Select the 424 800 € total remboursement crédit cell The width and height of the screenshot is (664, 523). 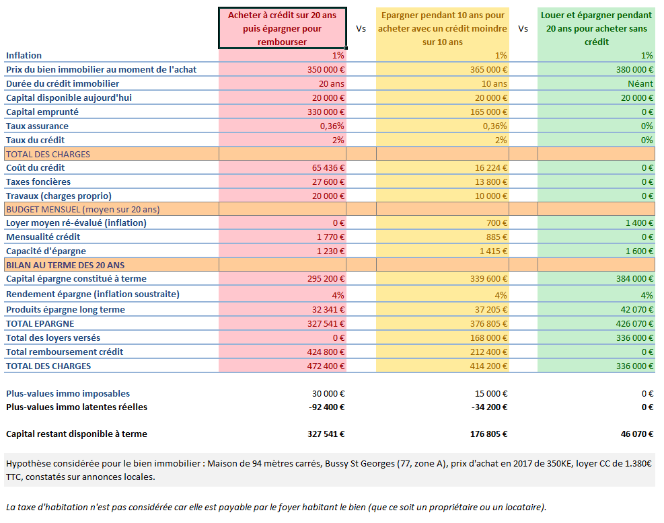click(325, 352)
